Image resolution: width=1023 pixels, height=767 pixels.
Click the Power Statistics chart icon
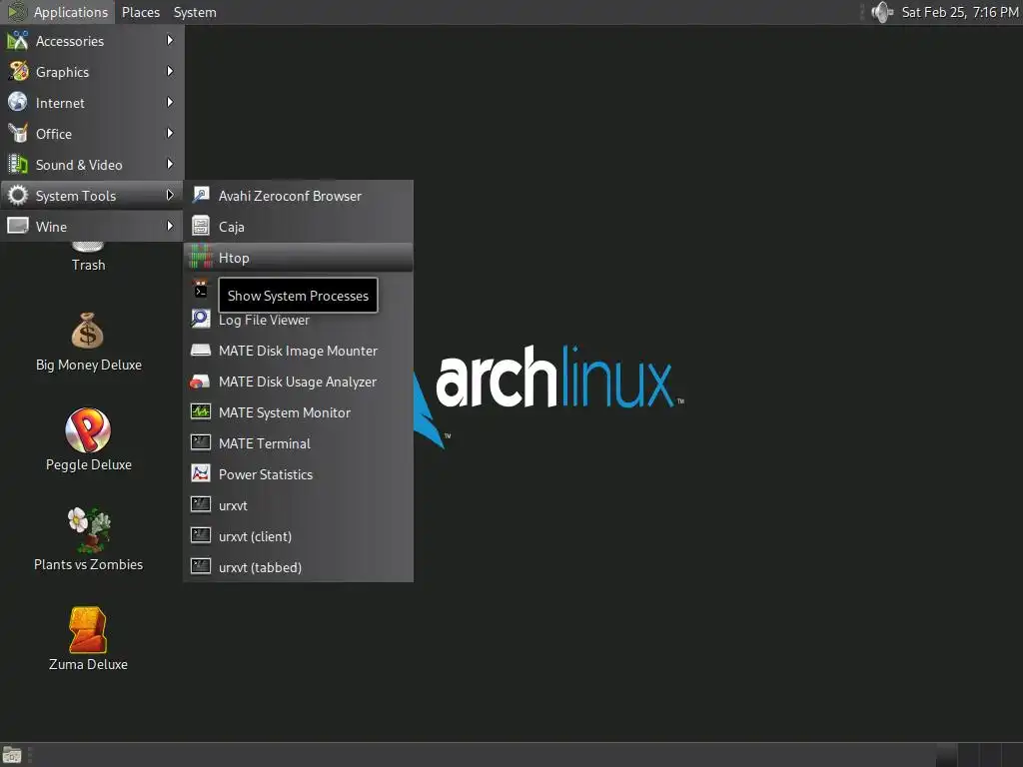point(200,473)
